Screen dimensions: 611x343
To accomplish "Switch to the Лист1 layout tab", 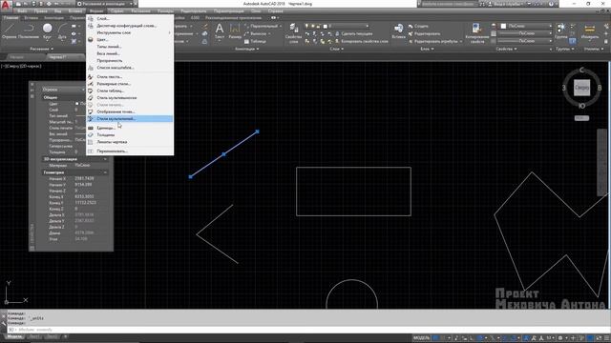I will tap(34, 336).
